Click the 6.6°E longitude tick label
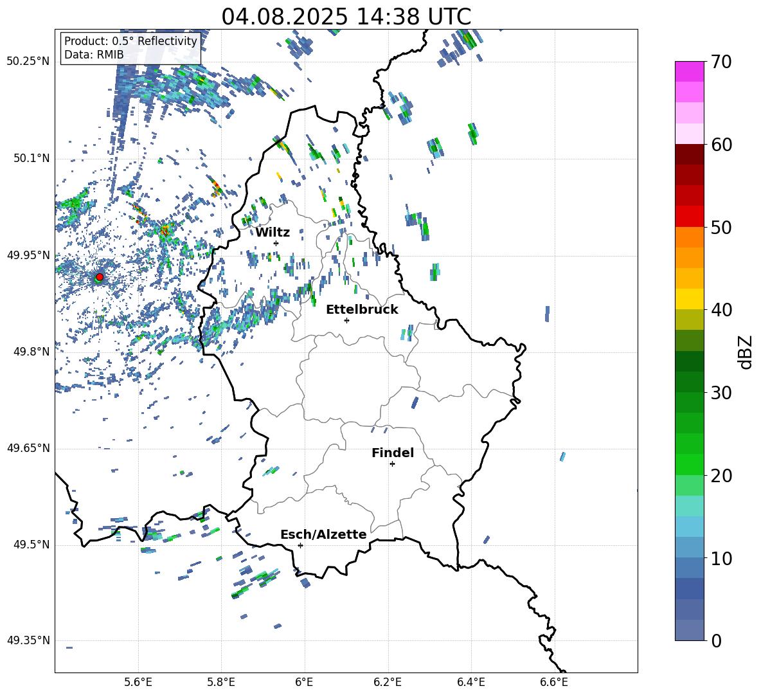Image resolution: width=761 pixels, height=695 pixels. click(554, 682)
